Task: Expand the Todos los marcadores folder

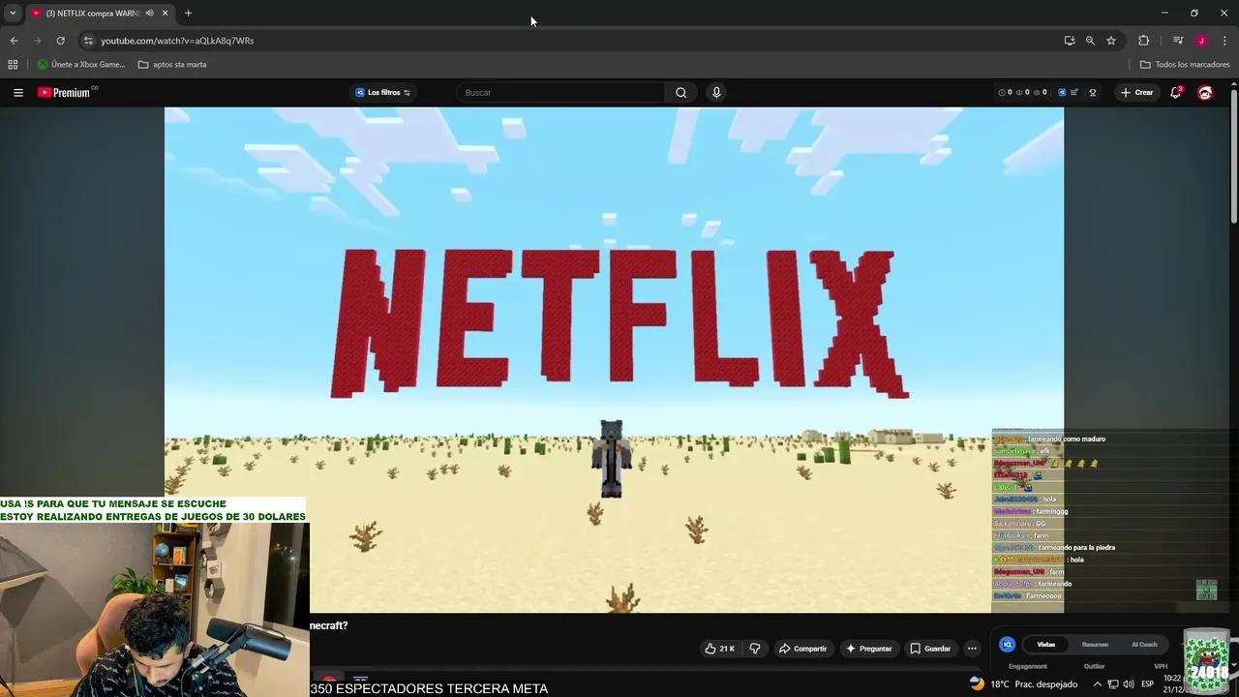Action: (1185, 65)
